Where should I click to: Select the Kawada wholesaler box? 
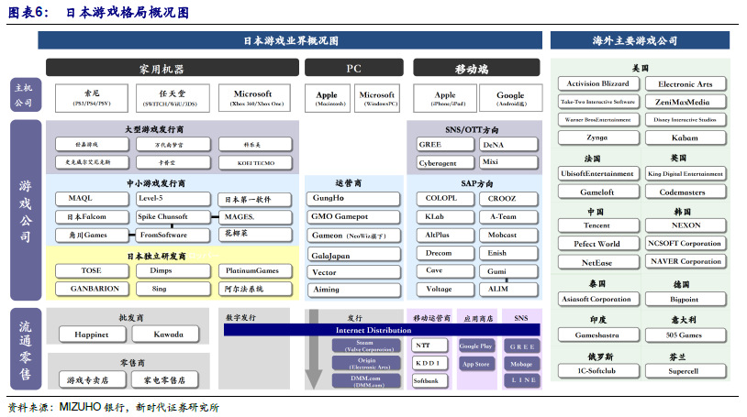[x=166, y=335]
